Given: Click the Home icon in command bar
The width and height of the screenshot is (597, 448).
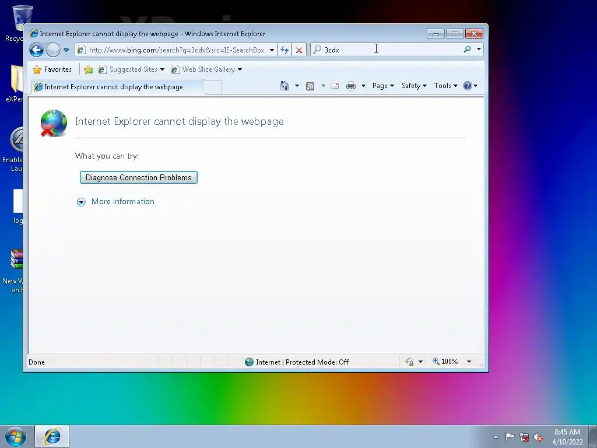Looking at the screenshot, I should [285, 86].
